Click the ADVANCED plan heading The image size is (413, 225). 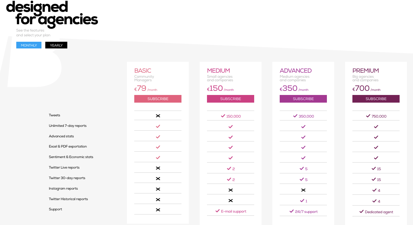click(296, 71)
